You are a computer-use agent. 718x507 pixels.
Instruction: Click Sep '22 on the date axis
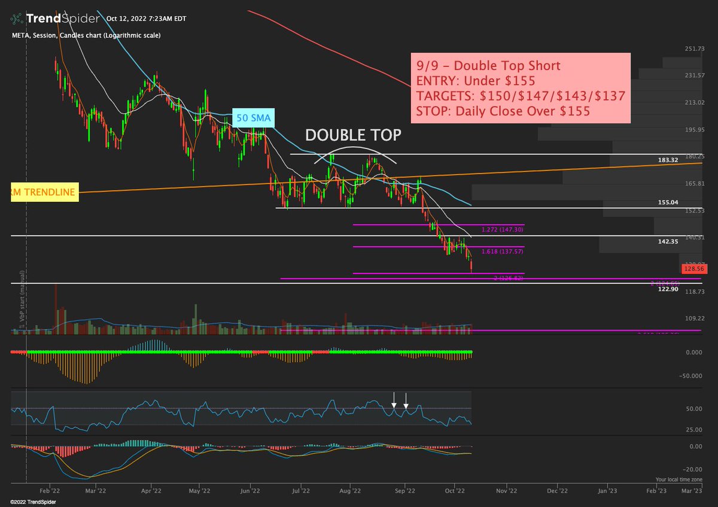click(405, 490)
